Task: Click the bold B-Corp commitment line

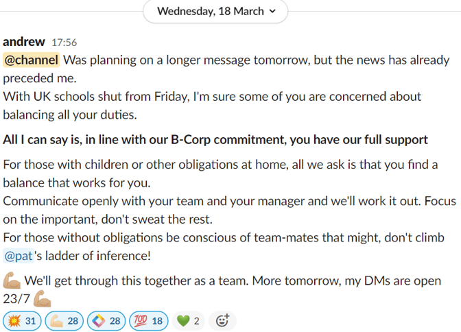Action: point(215,140)
